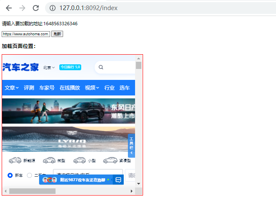The width and height of the screenshot is (276, 201).
Task: Open the 在线播放 nav item
Action: click(70, 87)
